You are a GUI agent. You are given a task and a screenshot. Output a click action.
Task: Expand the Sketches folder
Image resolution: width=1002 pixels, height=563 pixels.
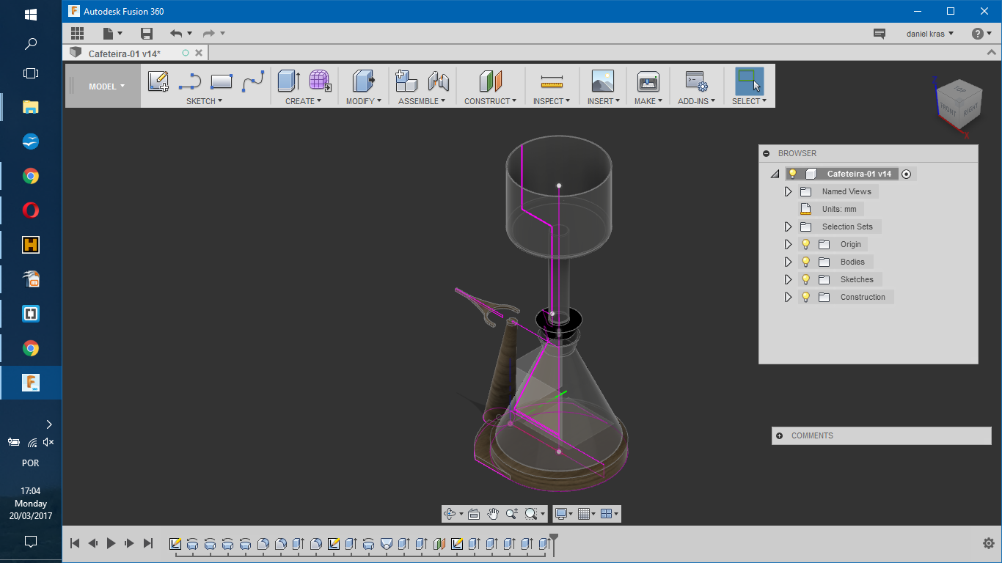click(788, 279)
